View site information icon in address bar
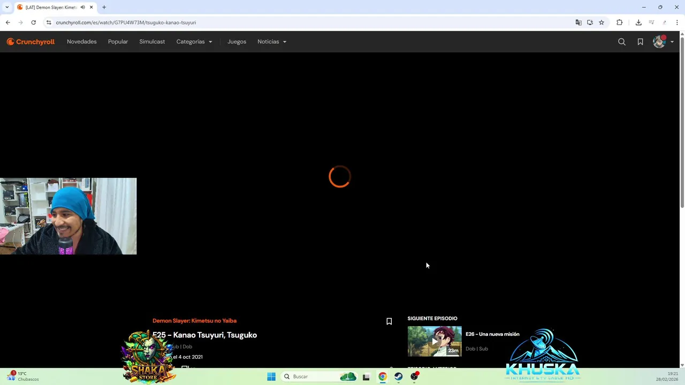 click(49, 22)
